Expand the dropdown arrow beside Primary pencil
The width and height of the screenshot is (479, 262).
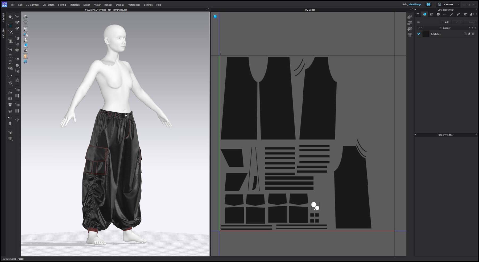[422, 28]
